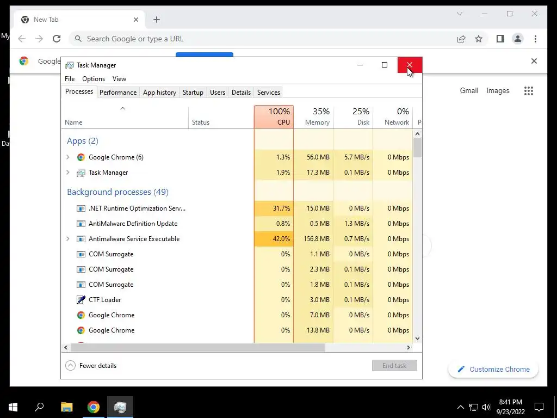557x418 pixels.
Task: Sort by Disk column header
Action: pos(353,117)
